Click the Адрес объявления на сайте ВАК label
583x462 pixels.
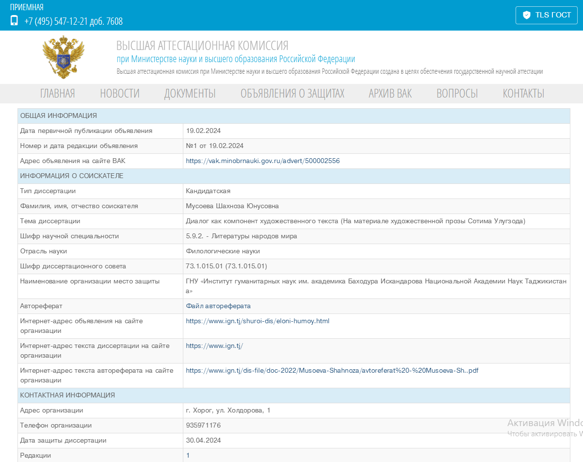73,161
